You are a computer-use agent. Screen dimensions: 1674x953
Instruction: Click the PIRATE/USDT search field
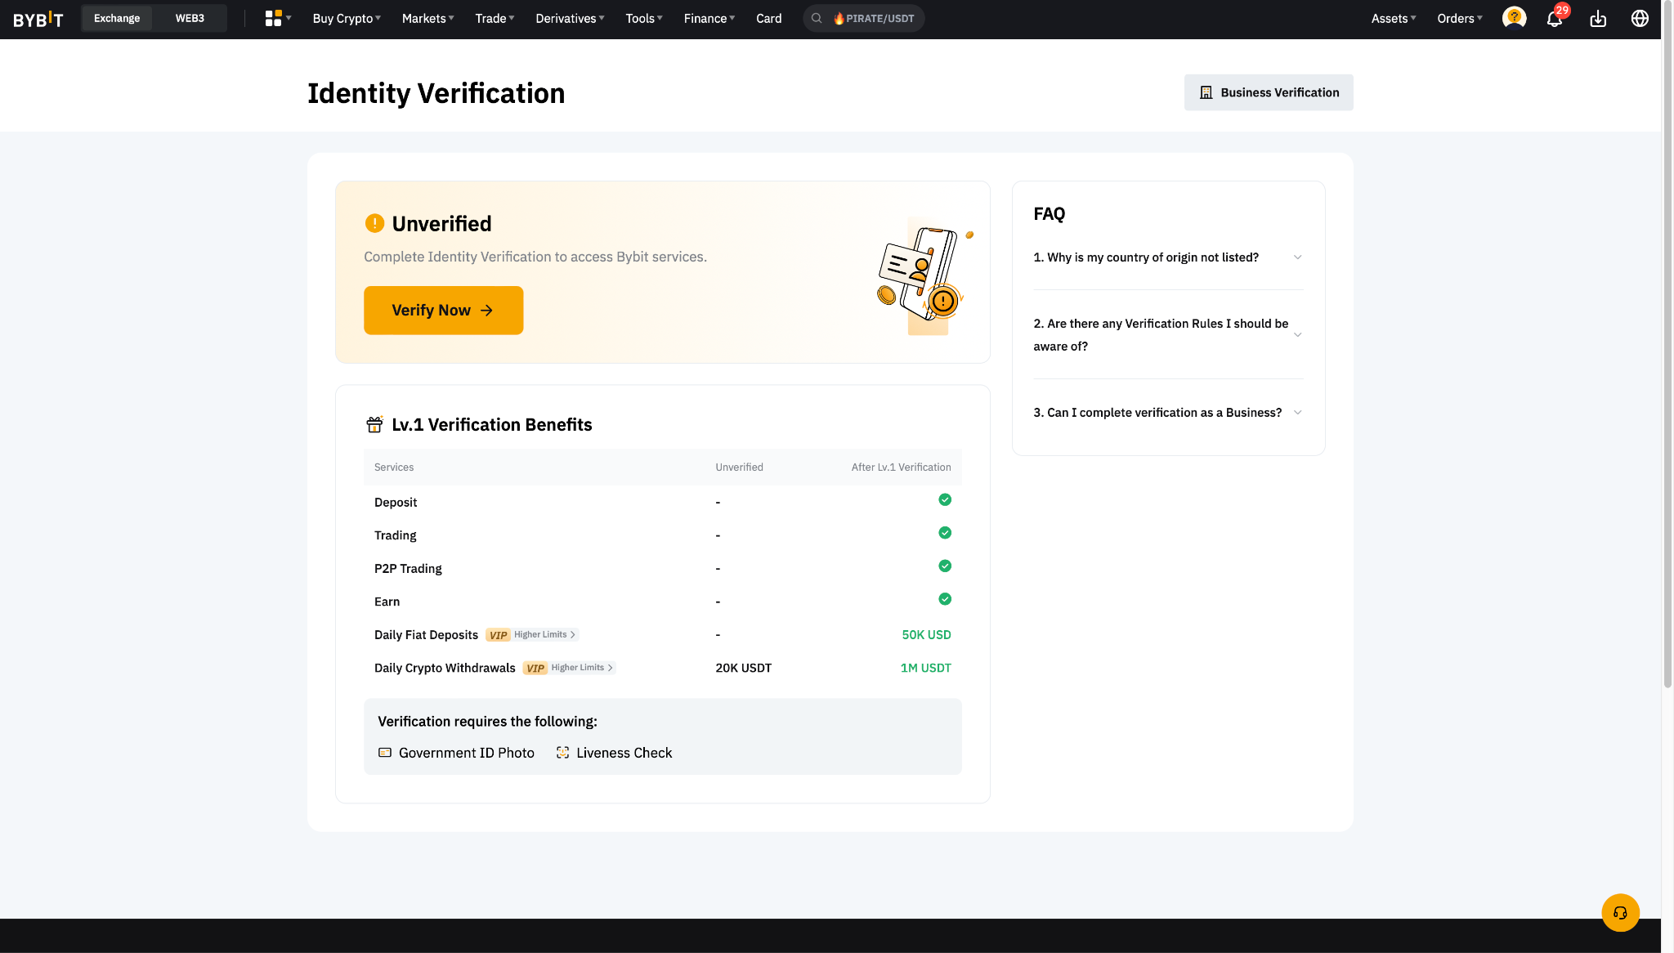[x=864, y=18]
